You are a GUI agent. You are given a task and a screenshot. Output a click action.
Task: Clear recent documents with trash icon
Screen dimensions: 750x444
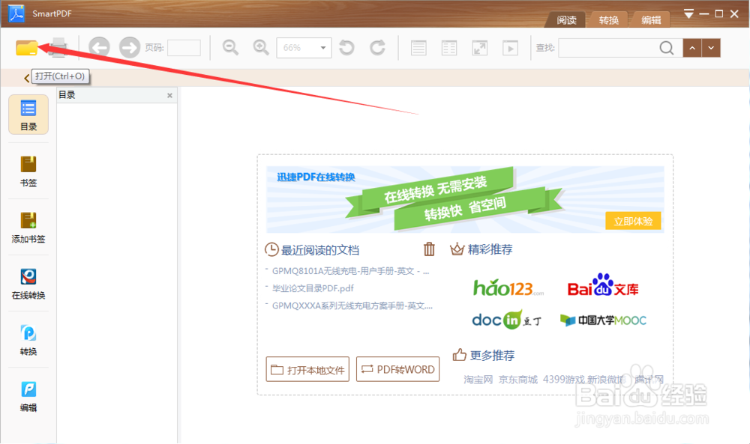click(429, 249)
